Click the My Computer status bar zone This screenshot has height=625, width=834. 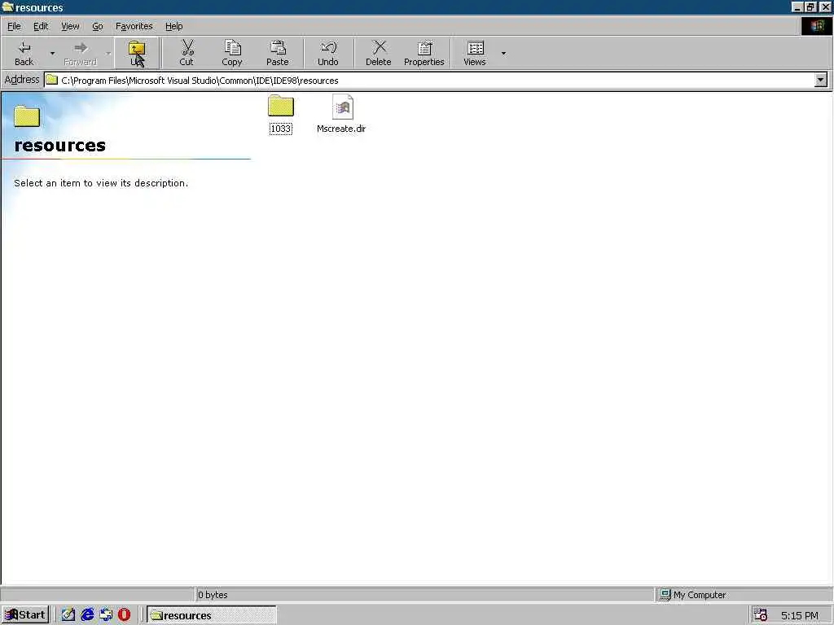tap(744, 595)
